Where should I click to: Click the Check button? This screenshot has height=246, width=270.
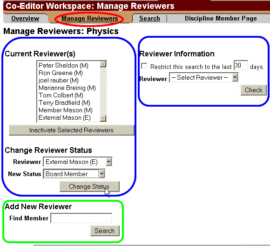(x=253, y=90)
